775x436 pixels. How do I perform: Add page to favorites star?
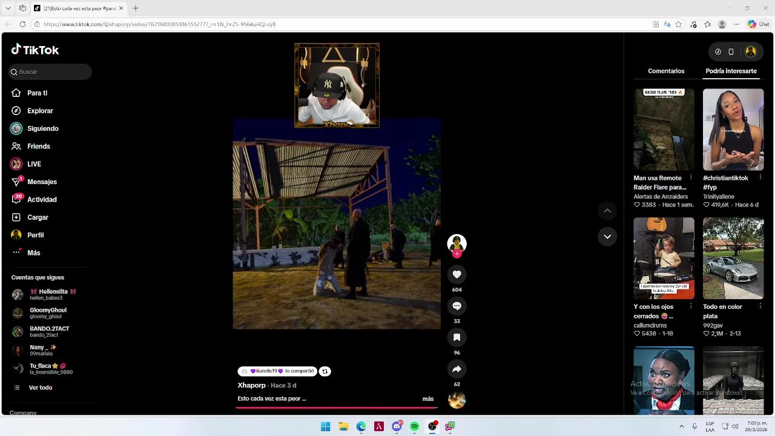(x=679, y=24)
